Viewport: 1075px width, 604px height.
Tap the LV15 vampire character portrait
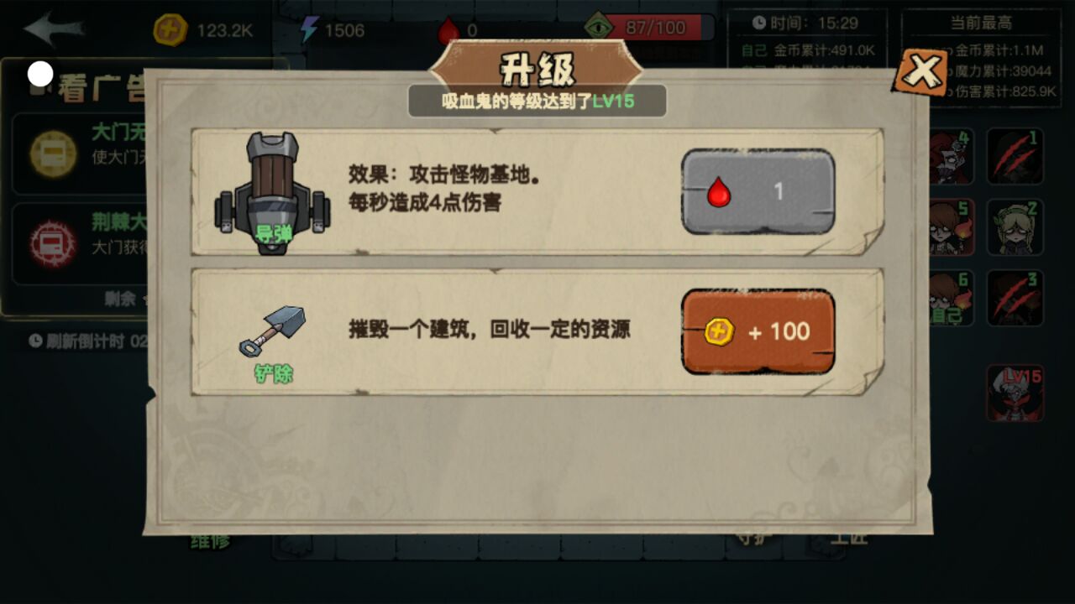[1015, 393]
